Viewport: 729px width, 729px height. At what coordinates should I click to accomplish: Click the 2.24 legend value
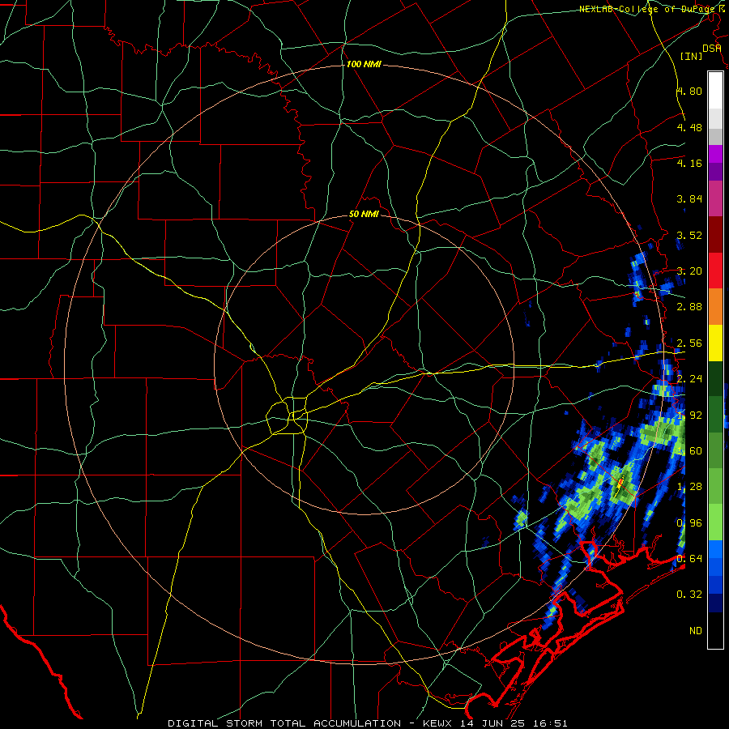689,379
